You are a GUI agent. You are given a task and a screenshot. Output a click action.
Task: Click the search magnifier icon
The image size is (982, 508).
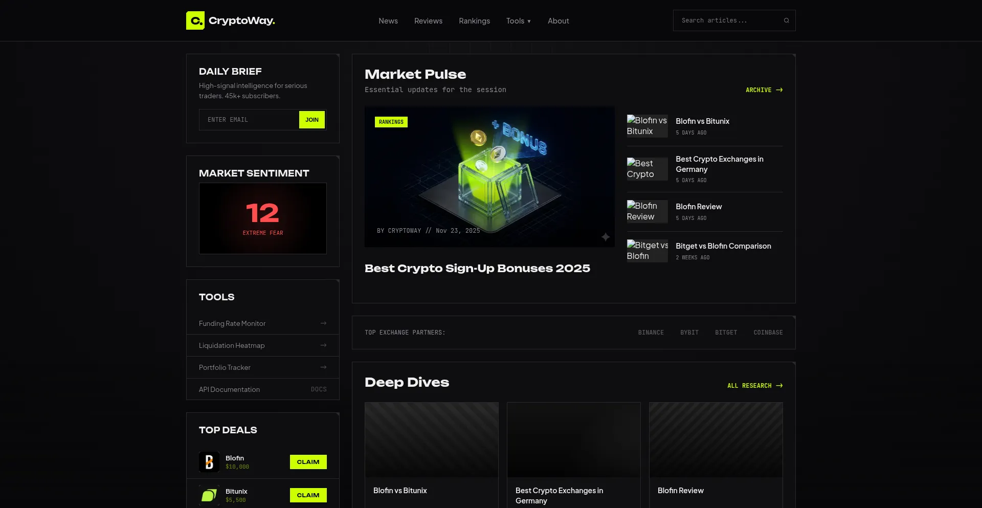(786, 20)
